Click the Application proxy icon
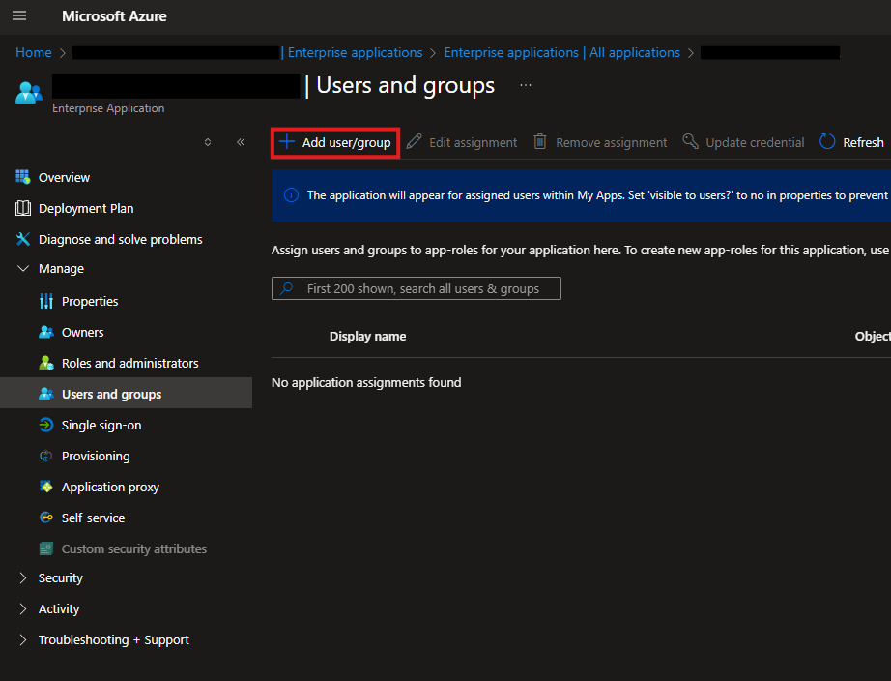This screenshot has width=891, height=681. 46,487
